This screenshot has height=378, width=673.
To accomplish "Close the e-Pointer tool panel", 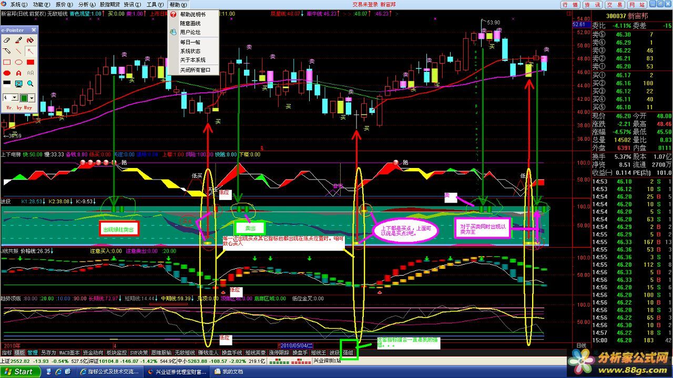I will (x=34, y=30).
